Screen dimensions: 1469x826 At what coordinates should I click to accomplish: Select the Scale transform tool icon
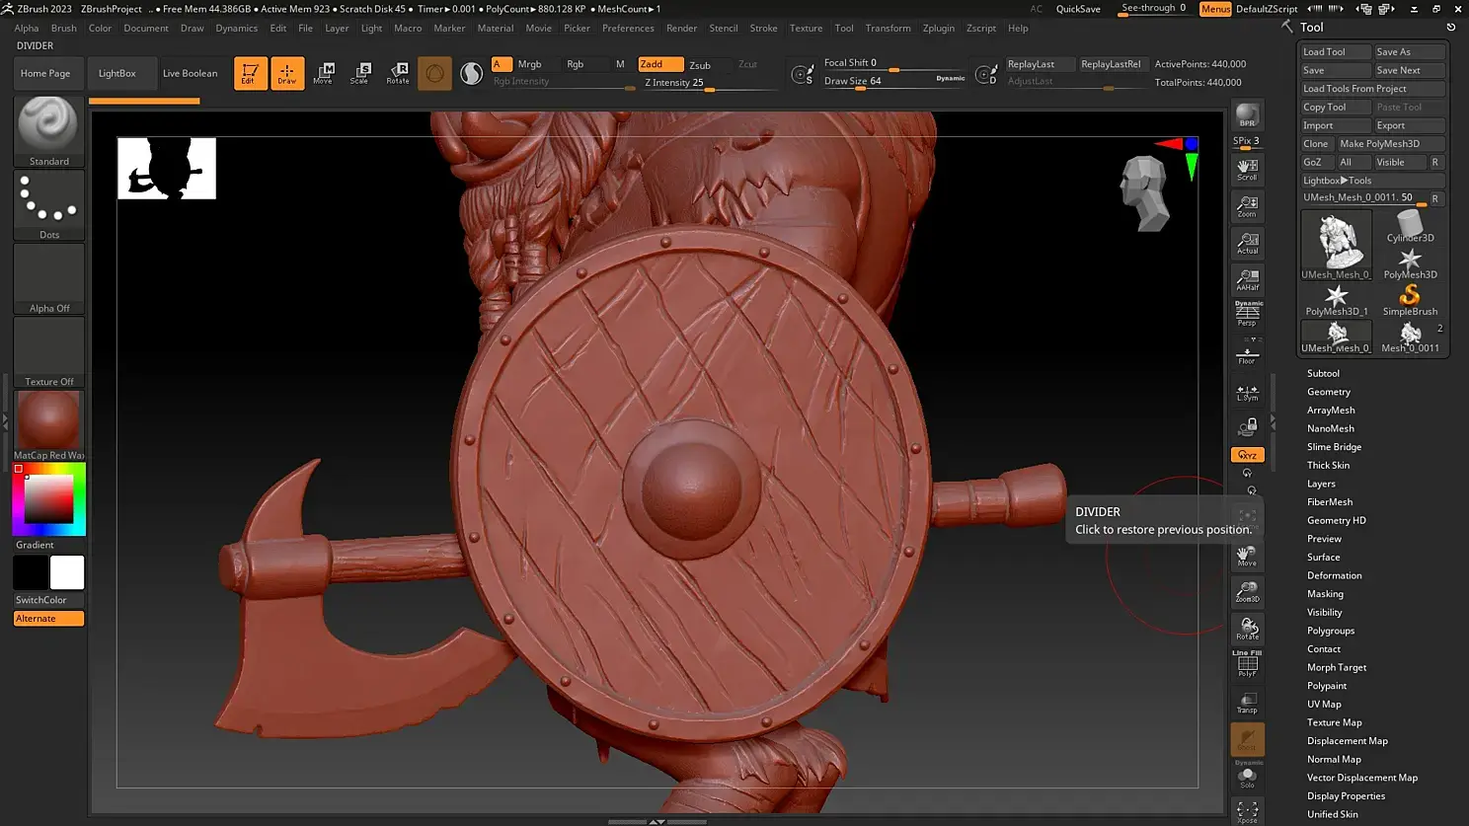359,72
